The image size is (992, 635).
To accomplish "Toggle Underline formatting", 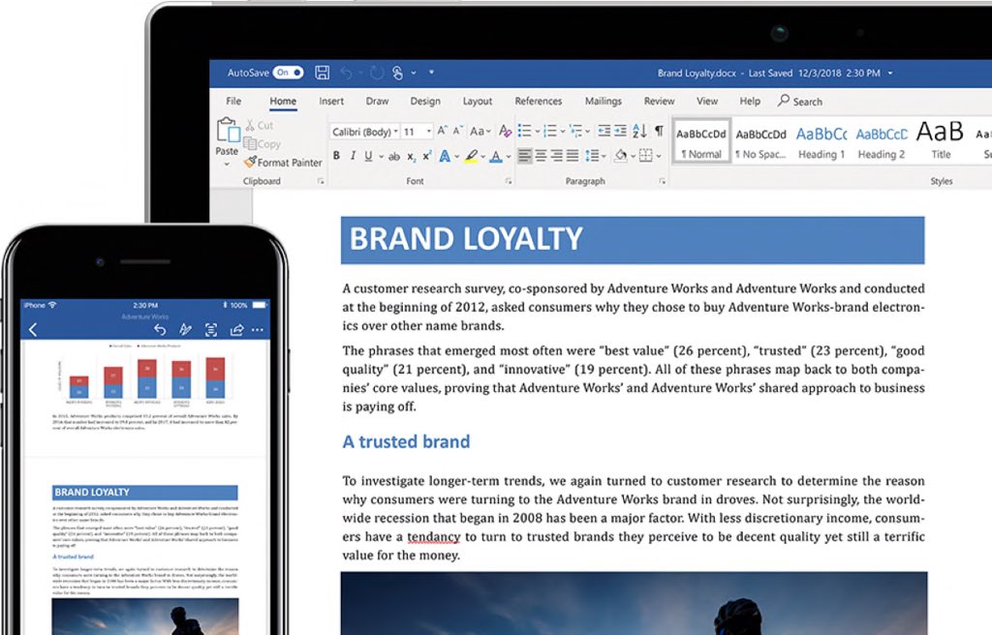I will 368,156.
